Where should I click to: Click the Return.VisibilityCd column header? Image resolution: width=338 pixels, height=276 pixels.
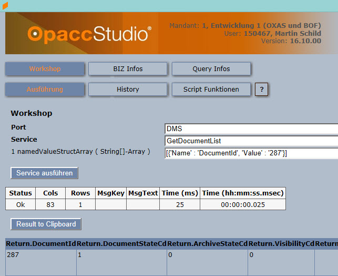click(x=281, y=243)
